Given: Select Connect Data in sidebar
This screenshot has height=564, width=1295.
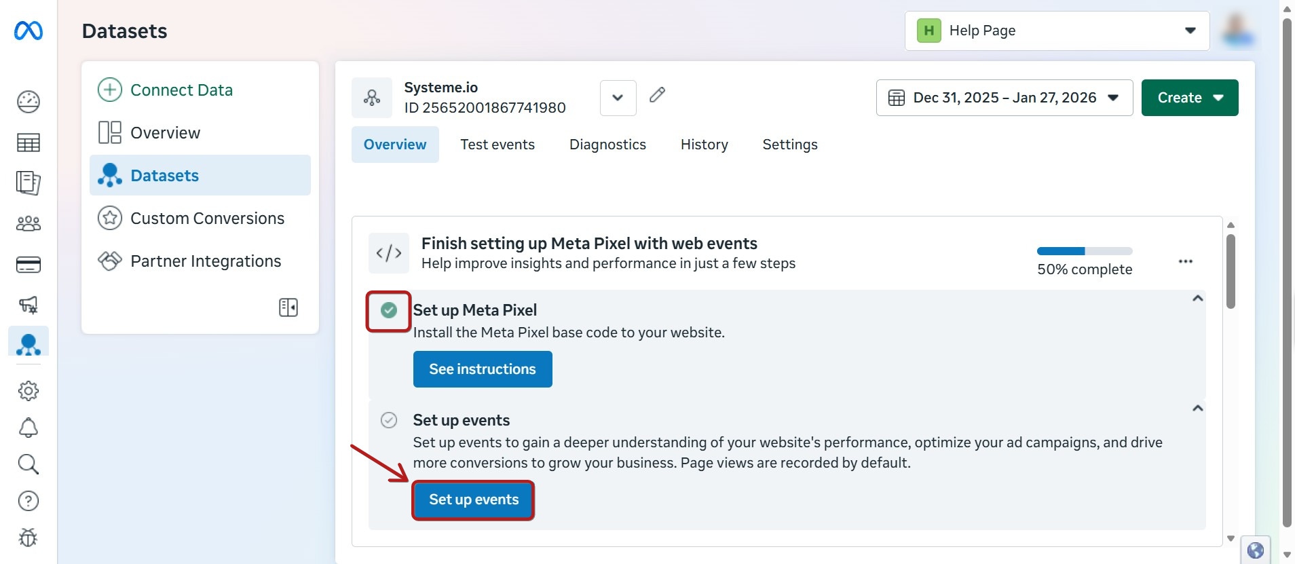Looking at the screenshot, I should [x=200, y=90].
